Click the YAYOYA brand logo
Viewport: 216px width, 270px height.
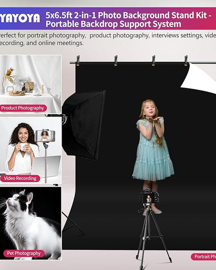[x=20, y=18]
